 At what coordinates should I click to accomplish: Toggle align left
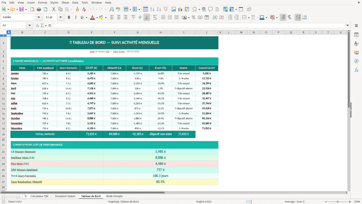(x=112, y=18)
